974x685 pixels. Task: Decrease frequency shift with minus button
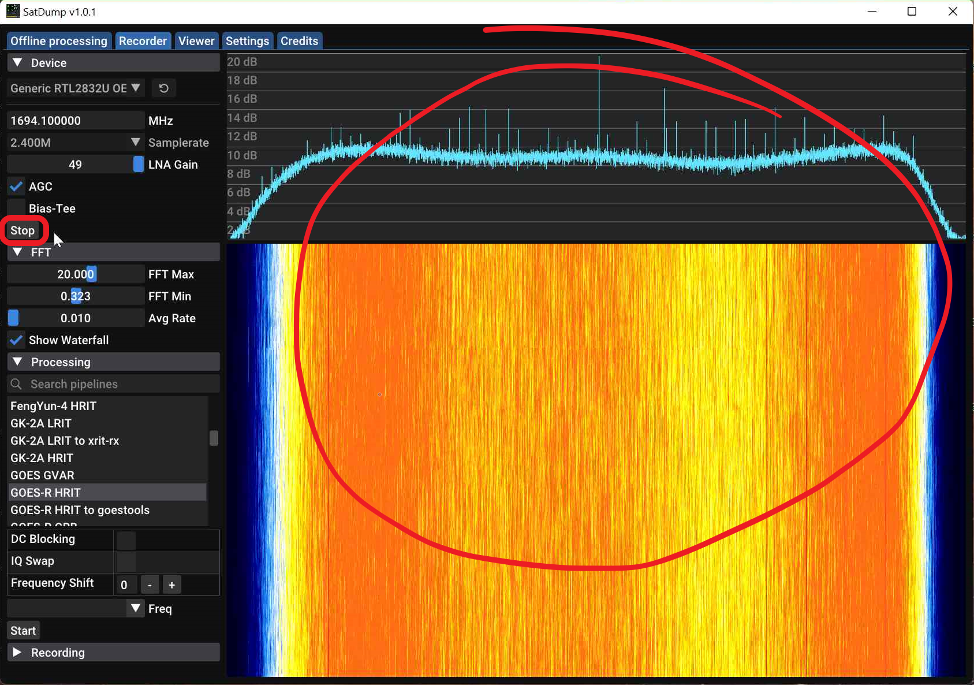150,585
